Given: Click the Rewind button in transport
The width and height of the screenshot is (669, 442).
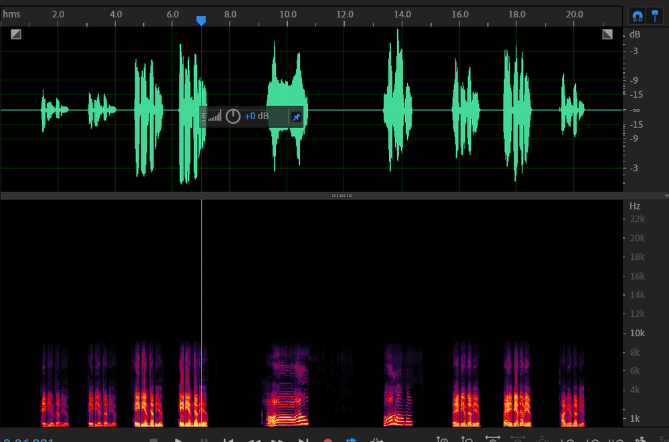Looking at the screenshot, I should pos(254,439).
